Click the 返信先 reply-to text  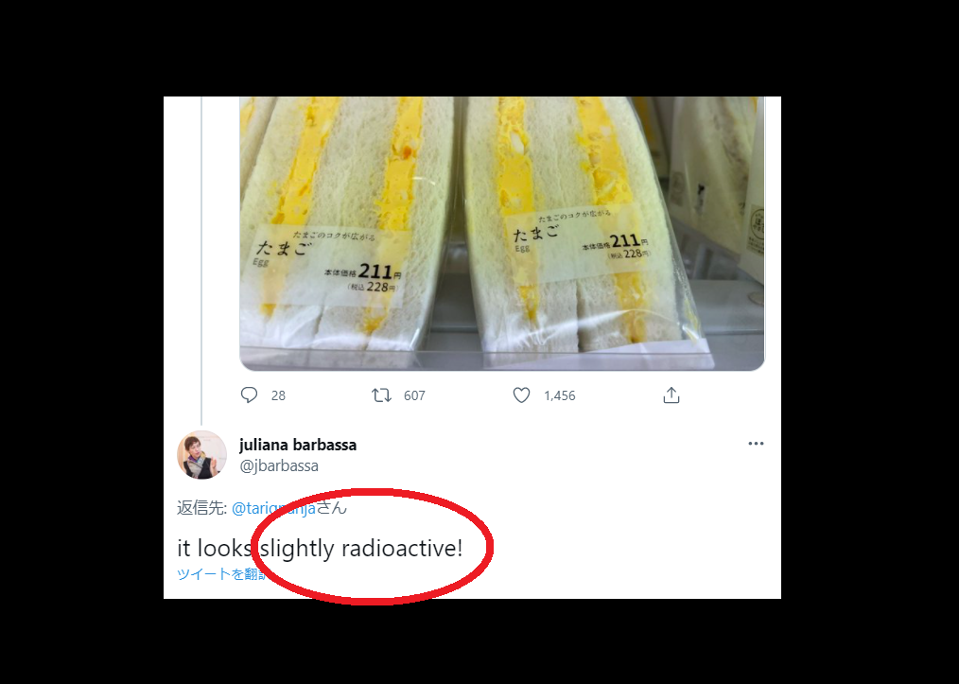(201, 508)
